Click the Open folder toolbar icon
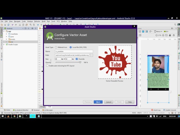The image size is (180, 135). pyautogui.click(x=2, y=25)
